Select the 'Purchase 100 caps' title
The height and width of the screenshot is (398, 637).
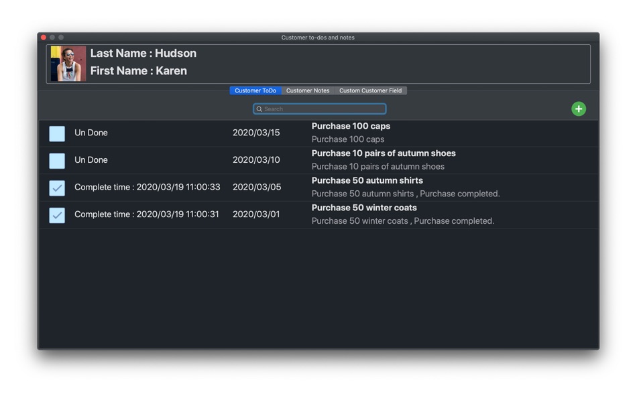tap(351, 126)
